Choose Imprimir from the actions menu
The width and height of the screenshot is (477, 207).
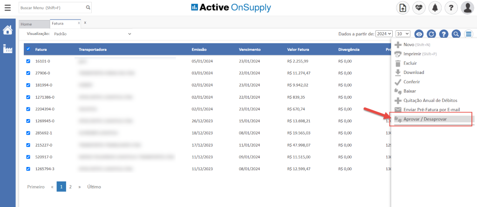click(412, 54)
